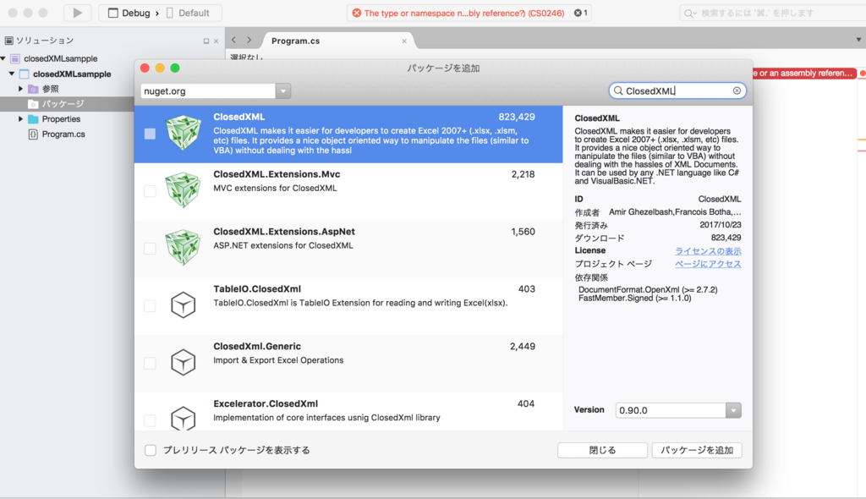Switch to the Program.cs editor tab
Image resolution: width=866 pixels, height=499 pixels.
[295, 41]
